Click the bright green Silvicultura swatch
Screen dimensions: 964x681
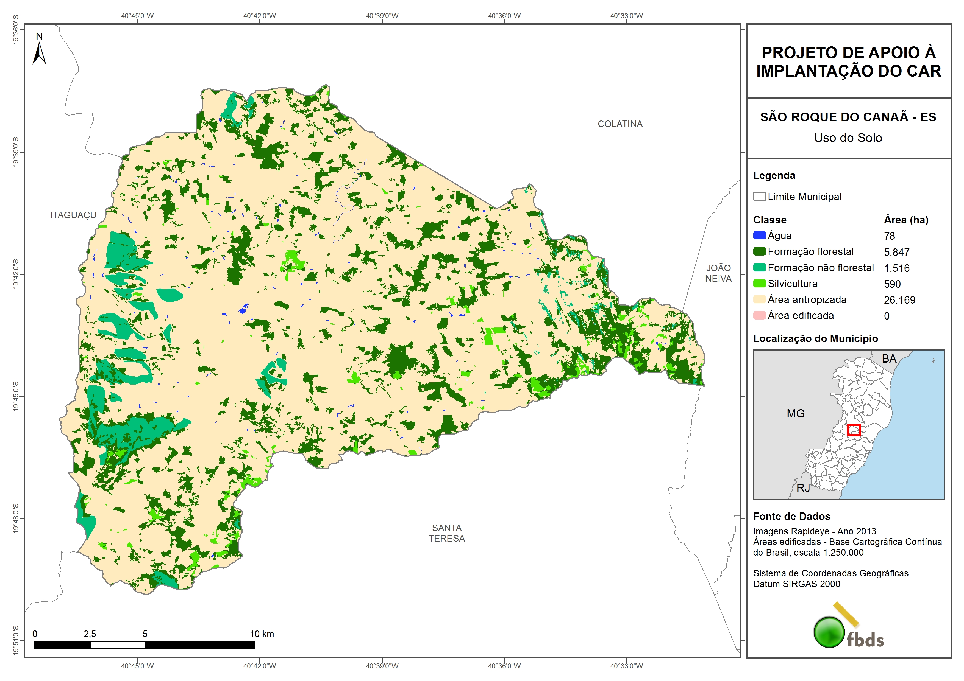click(759, 283)
